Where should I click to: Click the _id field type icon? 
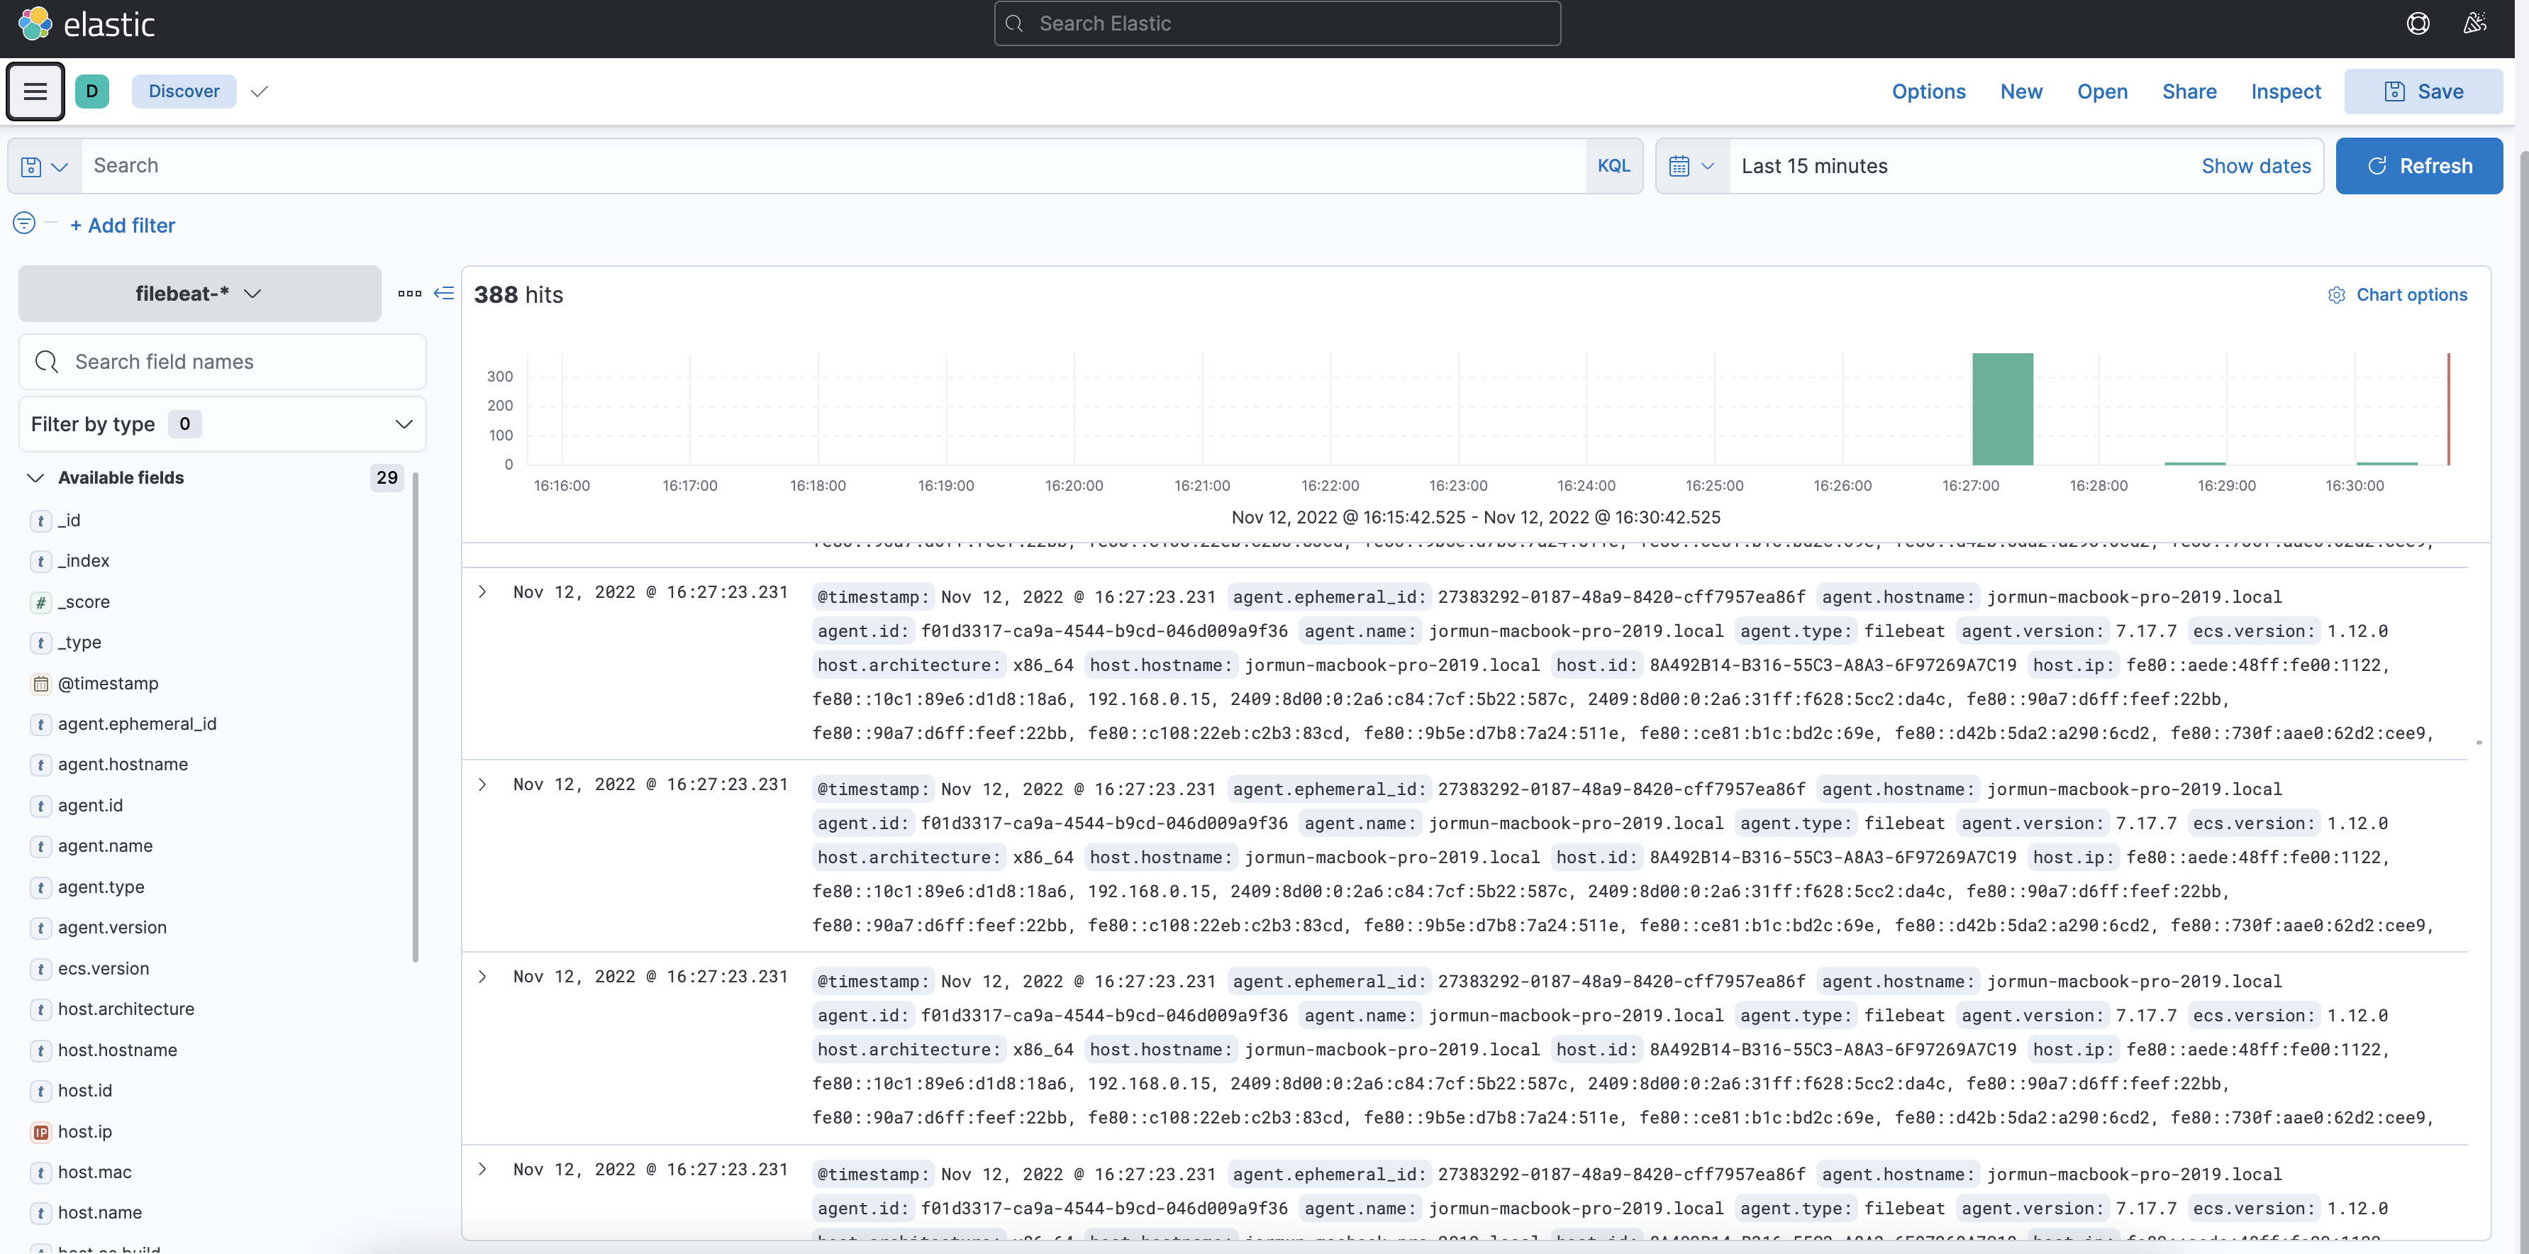coord(40,521)
